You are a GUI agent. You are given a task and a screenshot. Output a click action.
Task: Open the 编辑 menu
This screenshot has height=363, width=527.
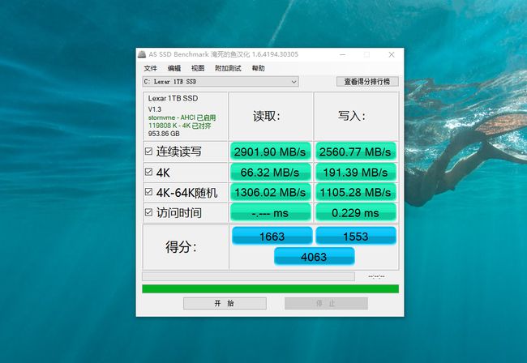tap(174, 69)
